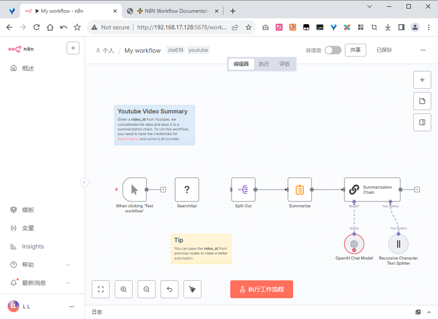Zoom in on the workflow canvas
Viewport: 438px width, 319px height.
pyautogui.click(x=124, y=289)
